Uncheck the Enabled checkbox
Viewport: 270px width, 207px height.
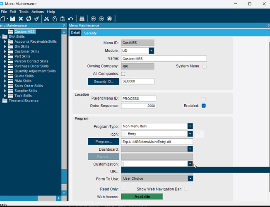204,106
